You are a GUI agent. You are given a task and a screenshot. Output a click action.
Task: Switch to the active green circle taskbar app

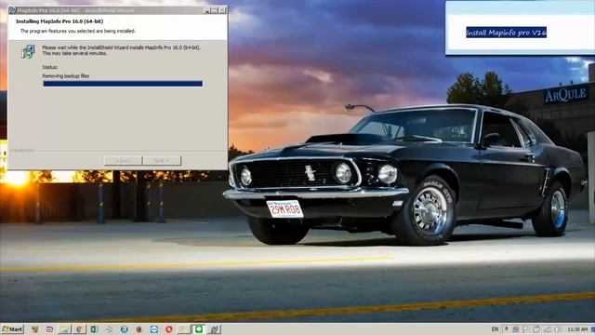198,329
